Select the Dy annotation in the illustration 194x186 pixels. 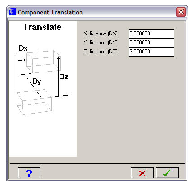(x=37, y=81)
